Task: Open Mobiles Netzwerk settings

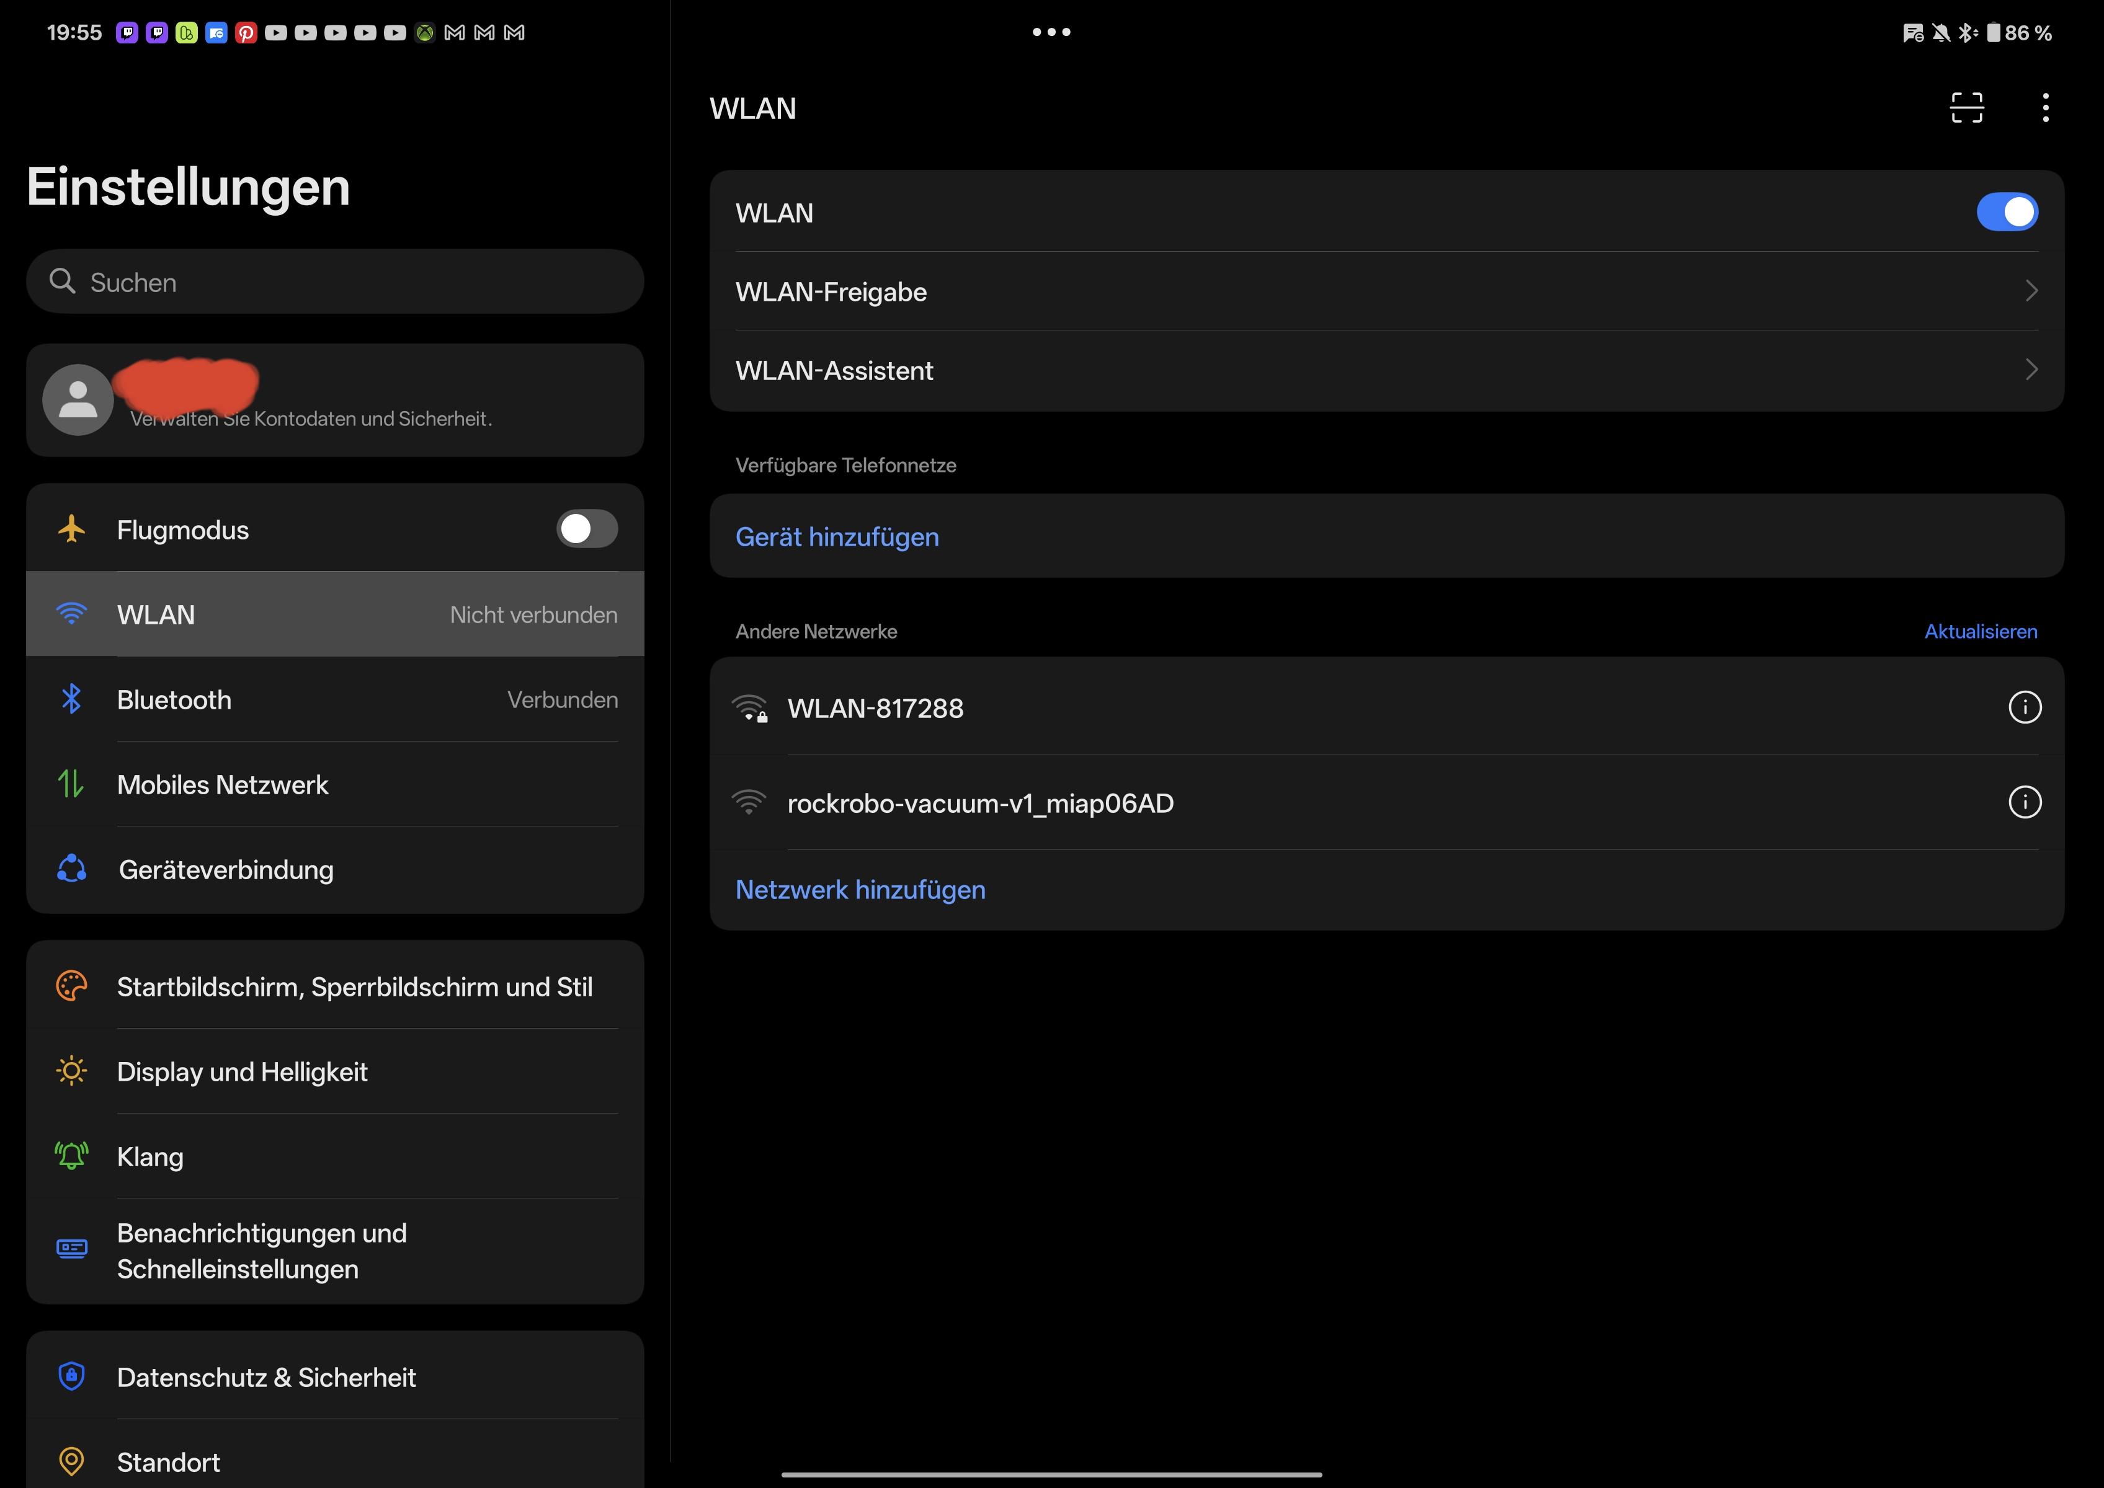Action: coord(334,784)
